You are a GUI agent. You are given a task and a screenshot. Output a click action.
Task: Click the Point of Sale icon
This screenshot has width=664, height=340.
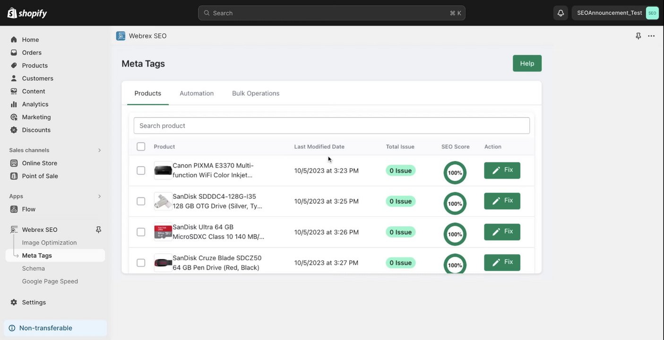point(14,176)
